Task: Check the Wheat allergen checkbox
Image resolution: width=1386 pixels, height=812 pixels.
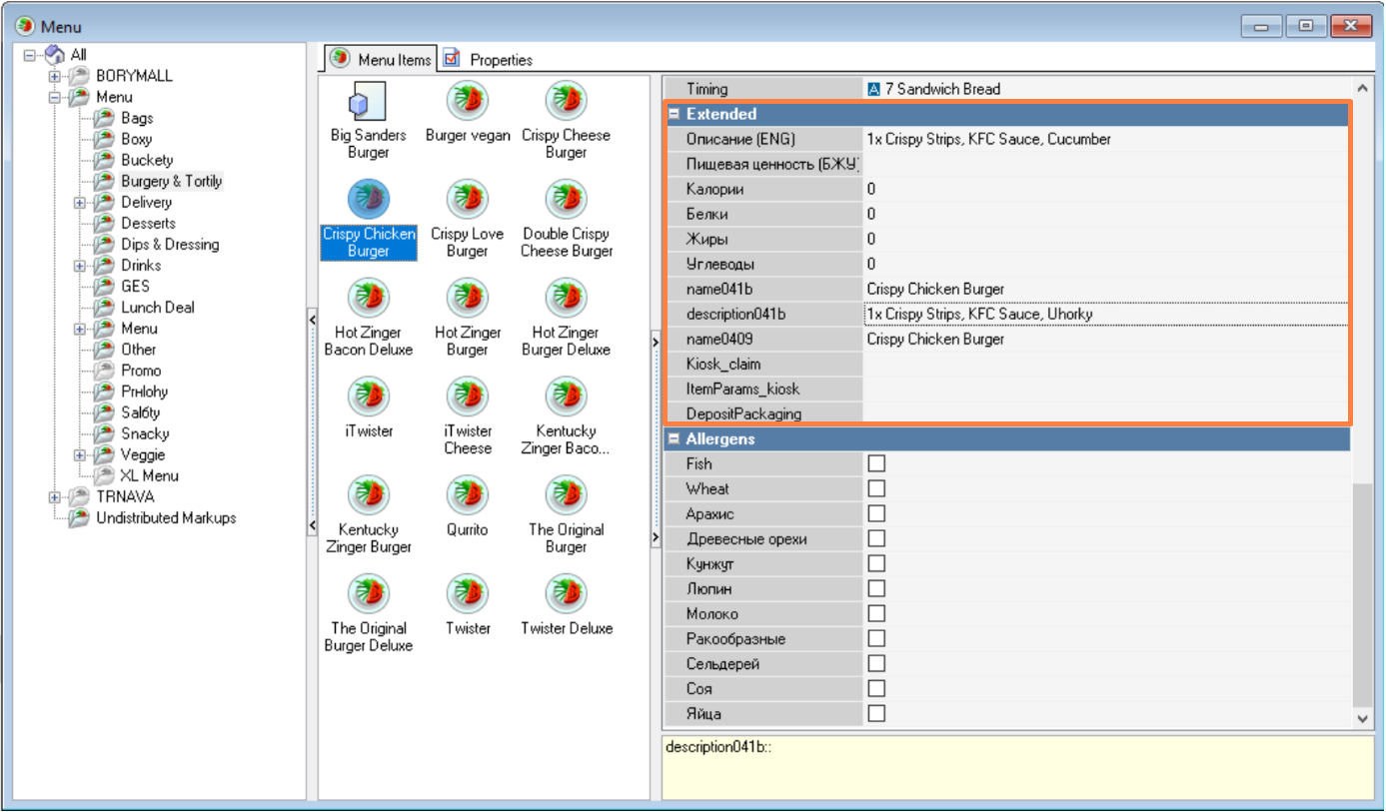Action: click(876, 488)
